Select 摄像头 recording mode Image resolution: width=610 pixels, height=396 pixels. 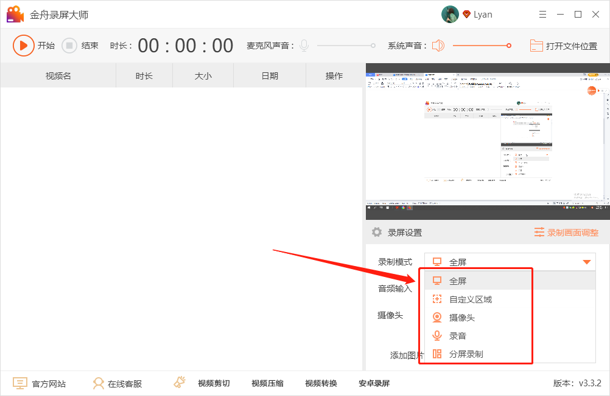tap(510, 318)
